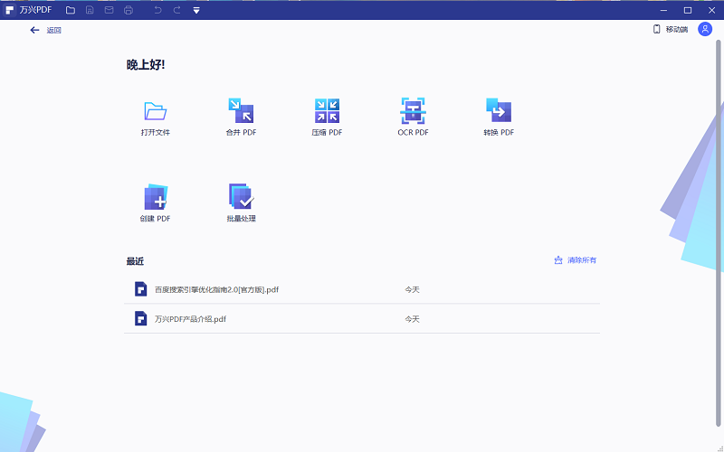Open file via title bar folder icon

71,10
